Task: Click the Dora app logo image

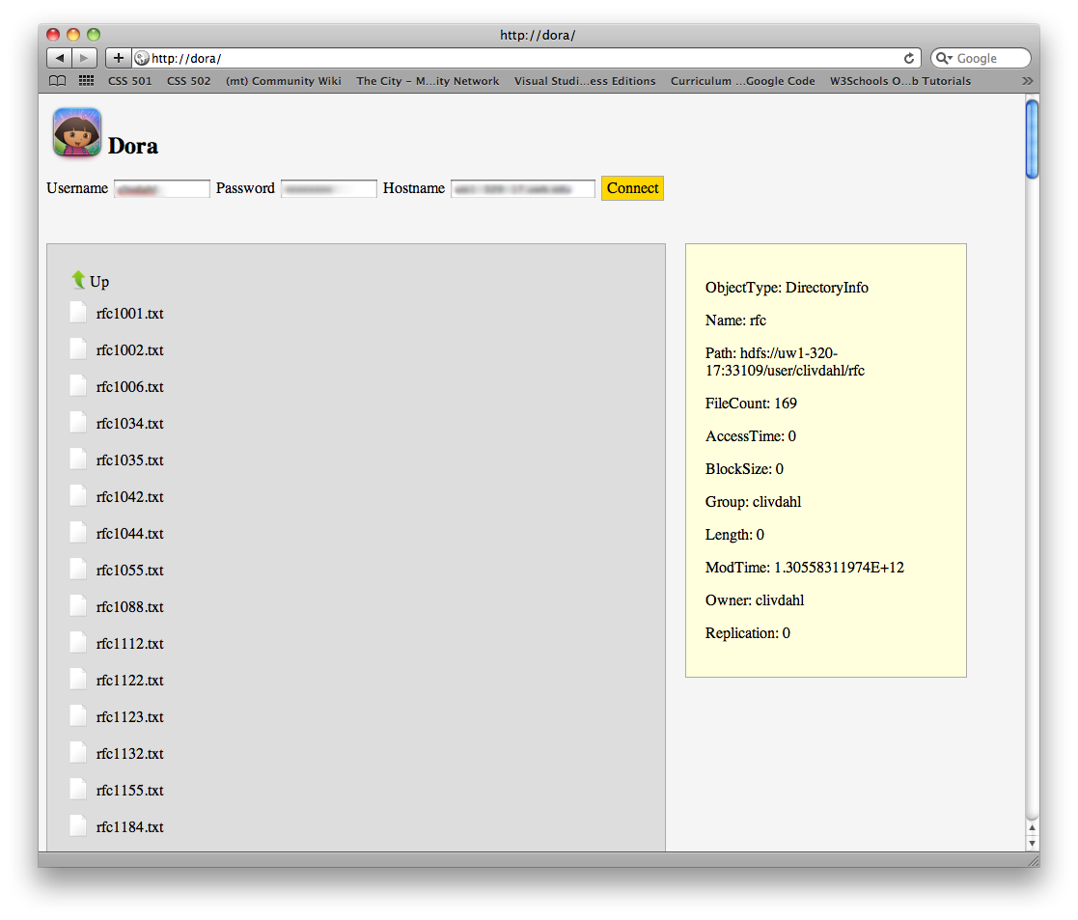Action: pyautogui.click(x=77, y=131)
